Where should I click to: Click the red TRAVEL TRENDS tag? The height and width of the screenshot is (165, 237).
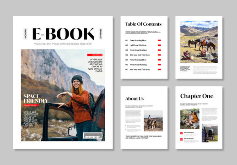pos(31,105)
